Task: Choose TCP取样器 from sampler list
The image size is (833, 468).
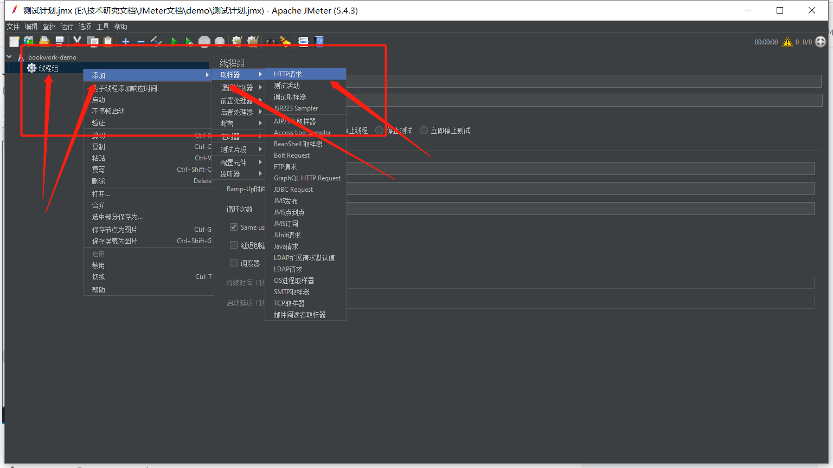Action: pos(305,303)
